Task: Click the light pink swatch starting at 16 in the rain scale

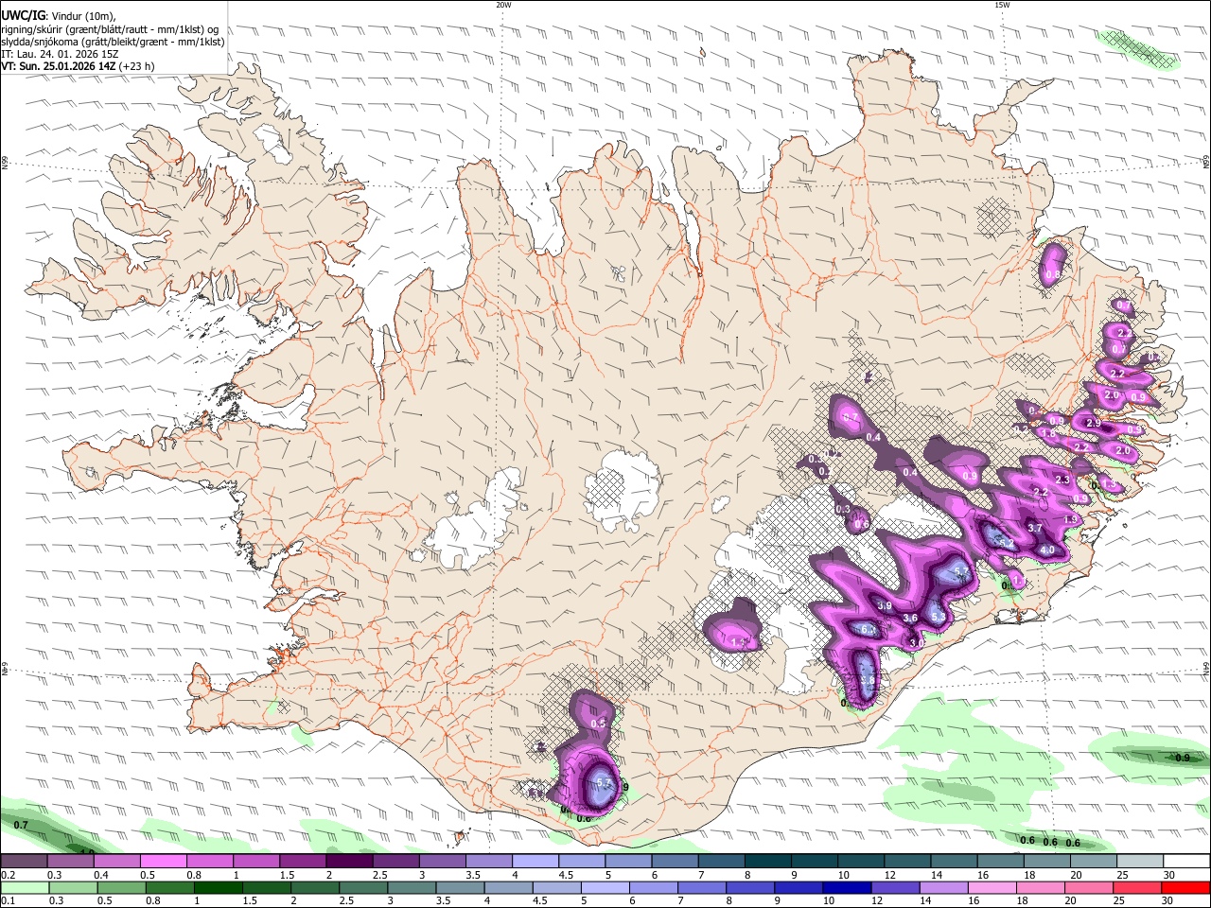Action: tap(993, 888)
